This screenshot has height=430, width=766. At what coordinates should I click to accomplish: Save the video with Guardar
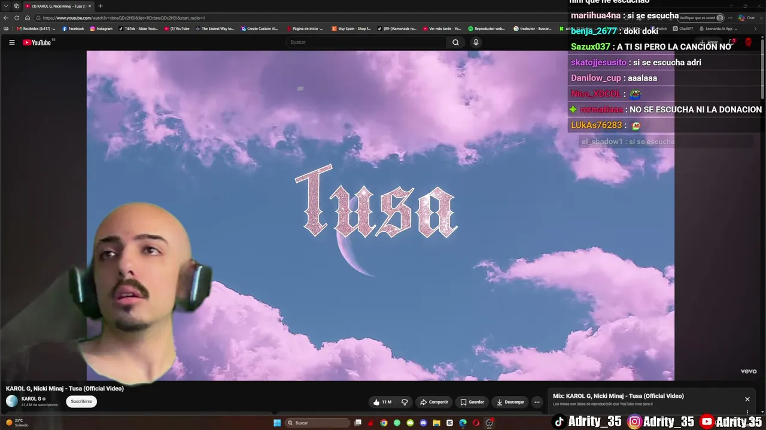click(472, 402)
